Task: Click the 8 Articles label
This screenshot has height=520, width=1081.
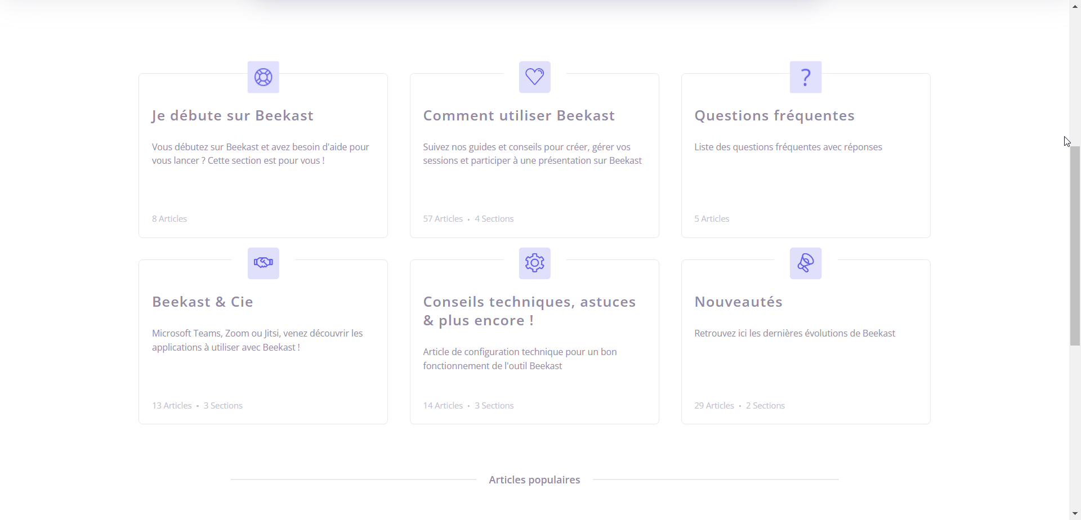Action: [169, 219]
